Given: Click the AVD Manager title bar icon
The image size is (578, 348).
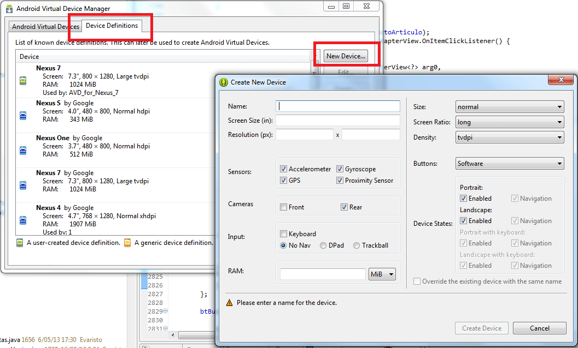Looking at the screenshot, I should 9,9.
